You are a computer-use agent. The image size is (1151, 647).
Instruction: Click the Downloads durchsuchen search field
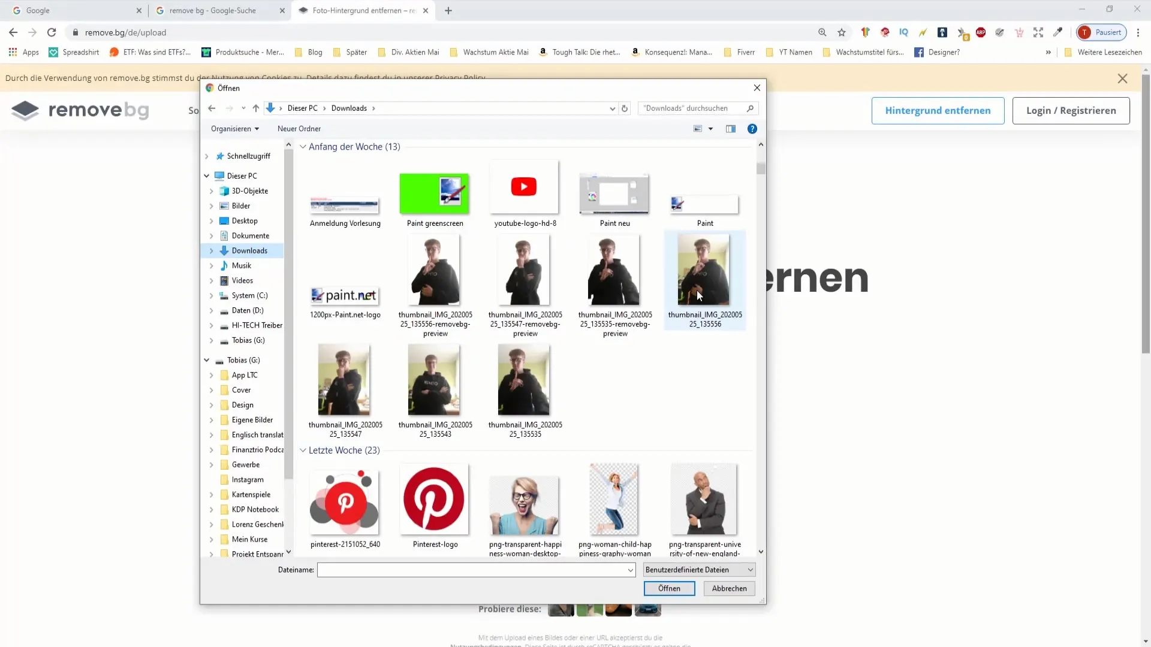click(x=698, y=108)
